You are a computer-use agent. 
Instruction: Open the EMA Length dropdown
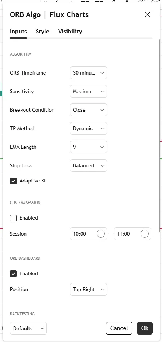coord(89,147)
